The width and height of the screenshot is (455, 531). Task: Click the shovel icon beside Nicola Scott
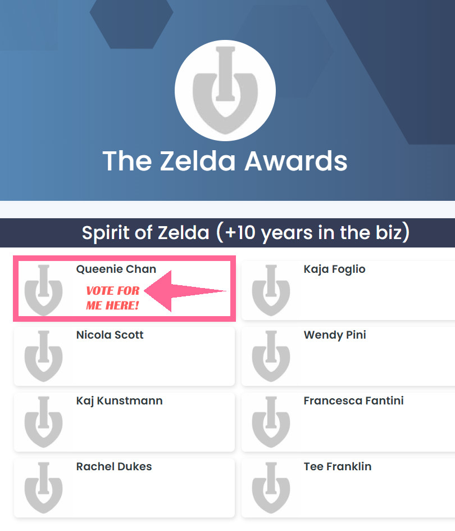pyautogui.click(x=44, y=355)
